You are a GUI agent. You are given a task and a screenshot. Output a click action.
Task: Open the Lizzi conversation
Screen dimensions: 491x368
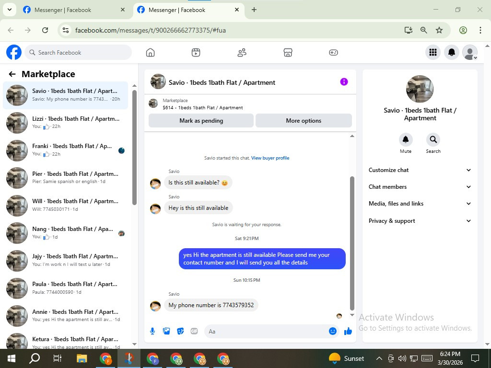pos(65,123)
